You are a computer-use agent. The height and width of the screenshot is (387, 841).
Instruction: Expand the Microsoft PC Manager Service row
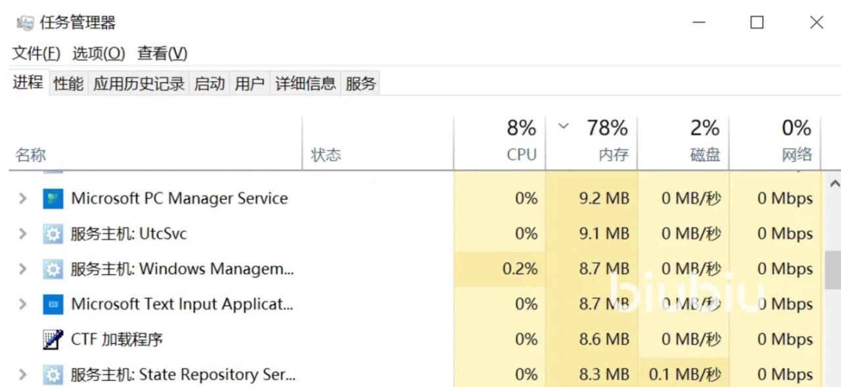pyautogui.click(x=23, y=199)
